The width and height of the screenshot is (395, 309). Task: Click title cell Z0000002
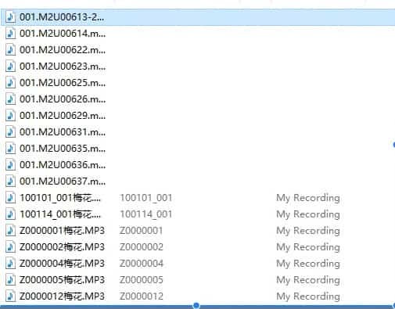(x=142, y=247)
